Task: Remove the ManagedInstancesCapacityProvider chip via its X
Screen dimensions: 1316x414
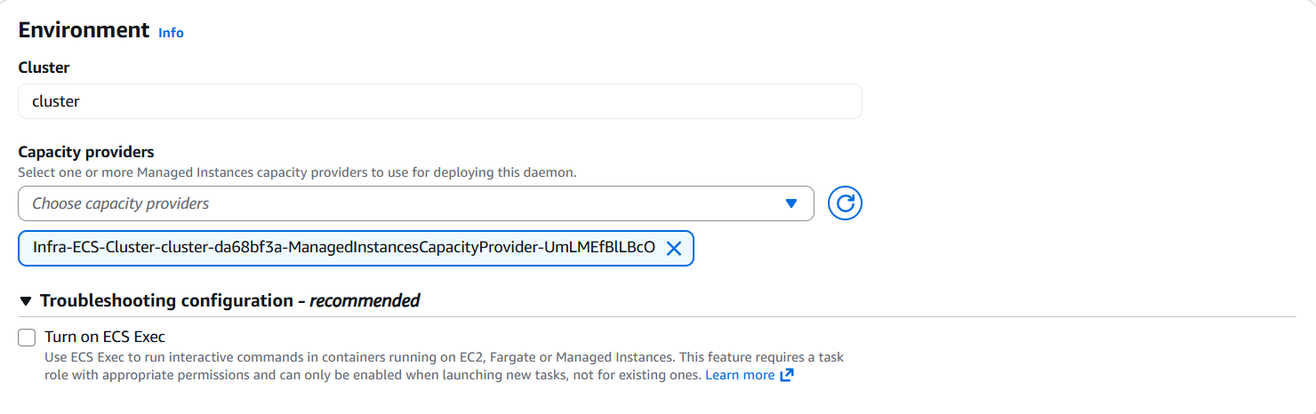Action: [674, 249]
